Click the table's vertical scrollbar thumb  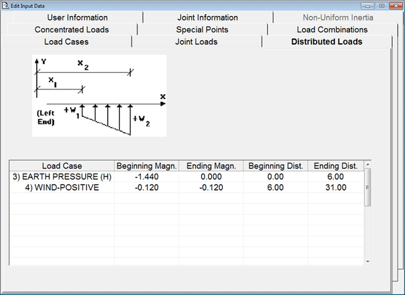pyautogui.click(x=367, y=187)
